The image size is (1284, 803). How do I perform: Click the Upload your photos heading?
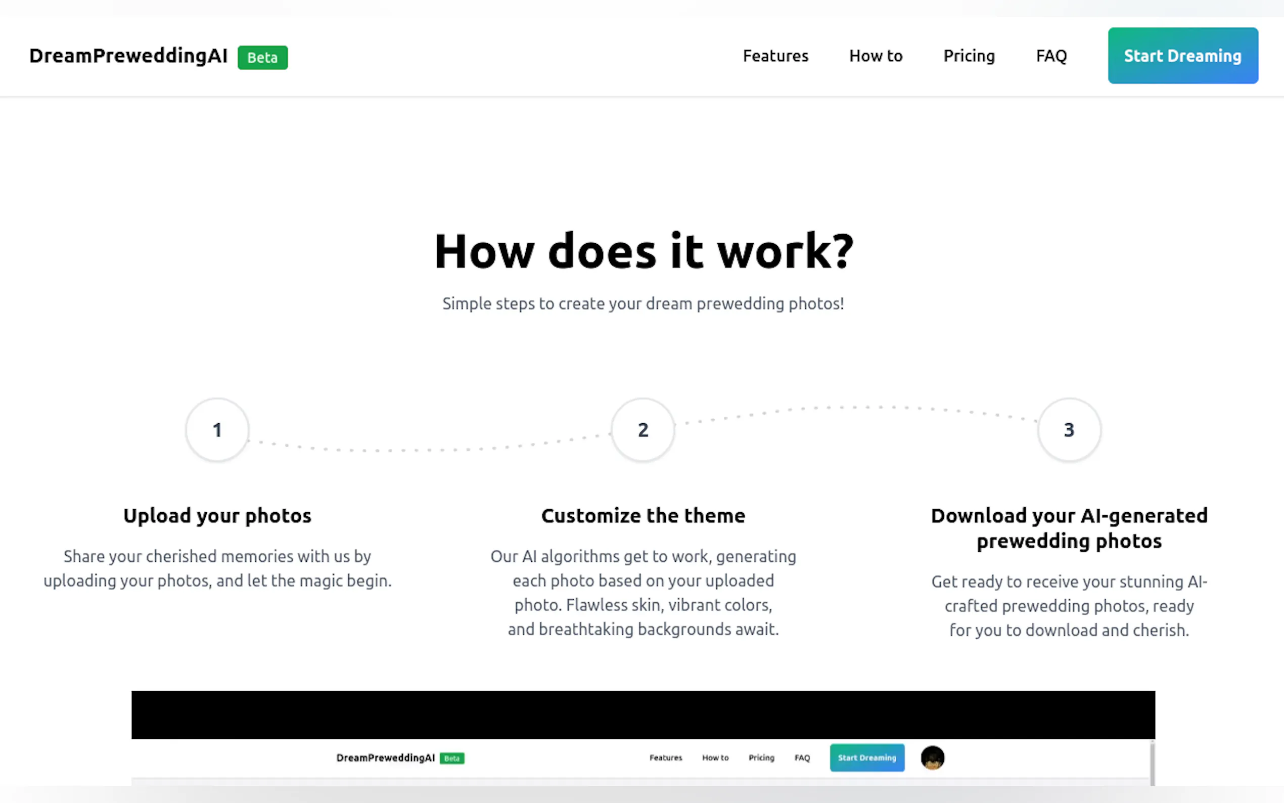coord(217,516)
